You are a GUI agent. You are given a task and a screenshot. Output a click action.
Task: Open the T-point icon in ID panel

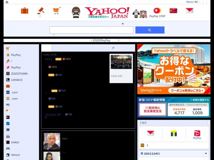174,133
